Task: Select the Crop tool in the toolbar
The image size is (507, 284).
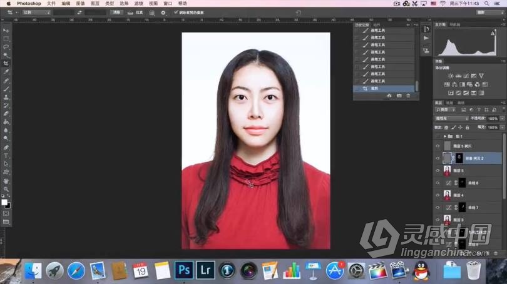Action: click(x=6, y=64)
